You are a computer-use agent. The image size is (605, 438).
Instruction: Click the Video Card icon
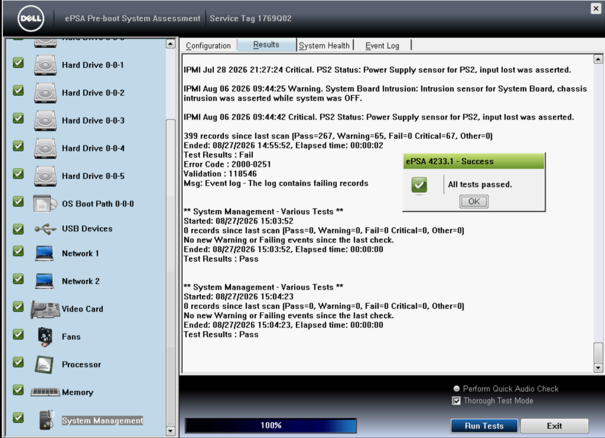point(45,310)
